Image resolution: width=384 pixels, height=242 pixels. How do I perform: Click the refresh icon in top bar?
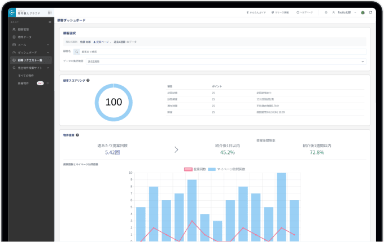370,12
